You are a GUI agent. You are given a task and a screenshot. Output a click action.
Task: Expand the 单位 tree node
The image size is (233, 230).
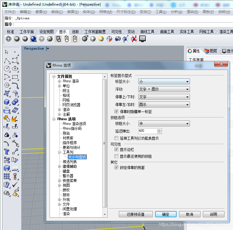click(x=59, y=86)
